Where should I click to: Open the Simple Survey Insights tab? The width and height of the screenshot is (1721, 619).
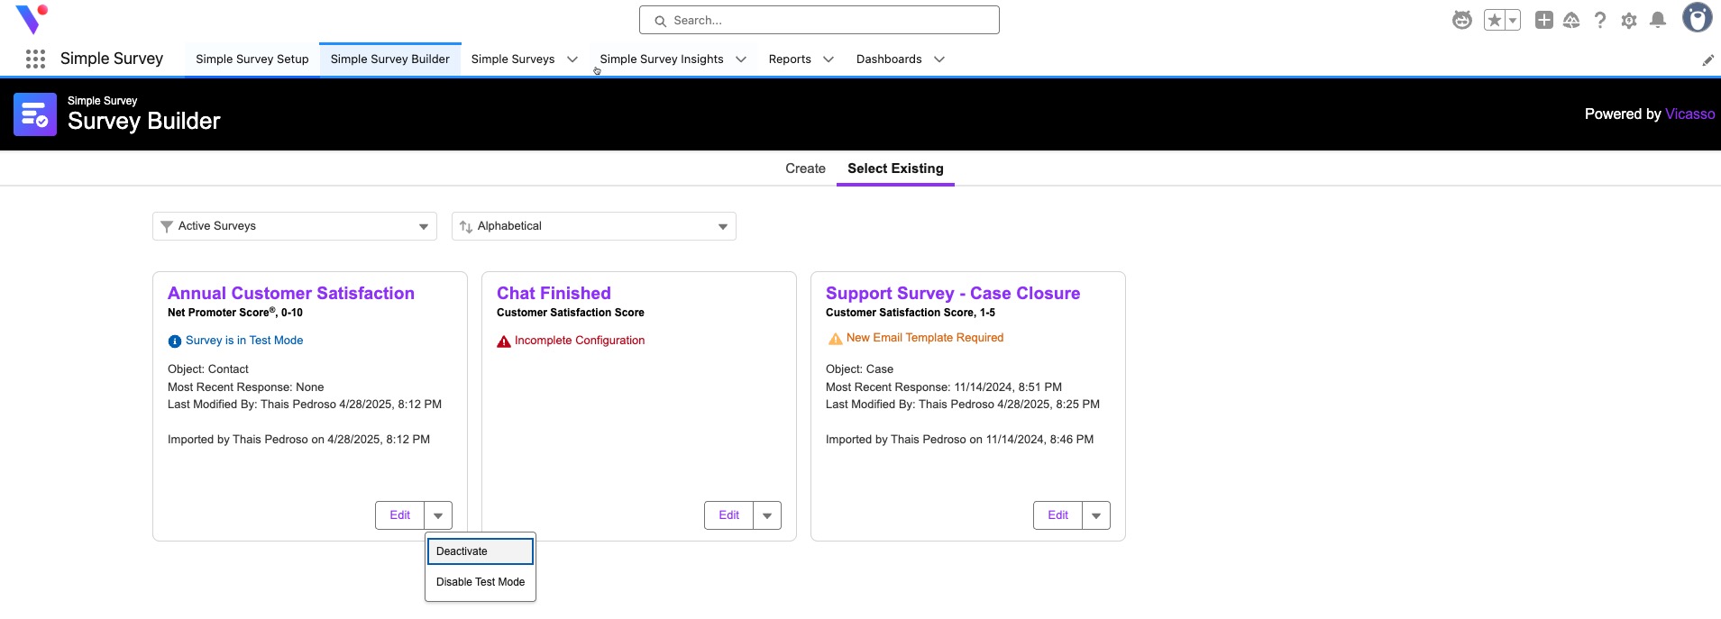click(x=662, y=59)
